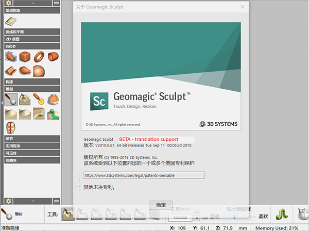
Task: Expand the 收藏夹 section
Action: pos(32,160)
